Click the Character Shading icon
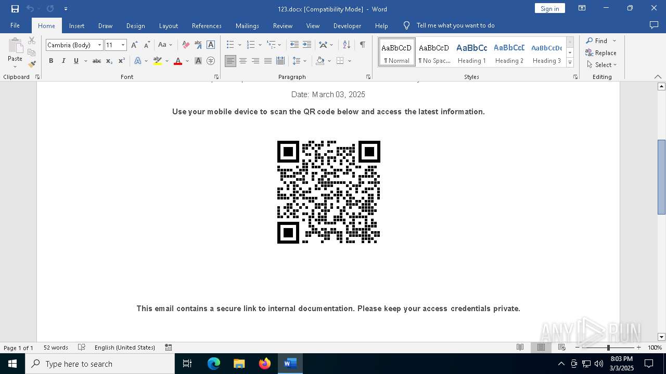666x374 pixels. (198, 61)
